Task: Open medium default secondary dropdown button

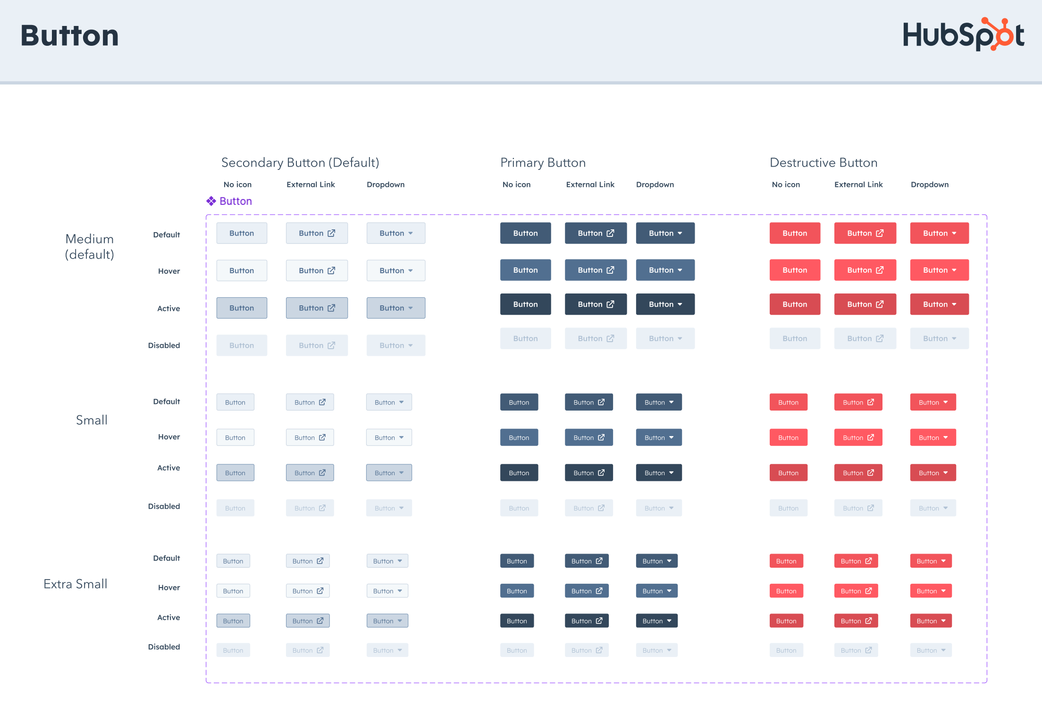Action: pos(396,233)
